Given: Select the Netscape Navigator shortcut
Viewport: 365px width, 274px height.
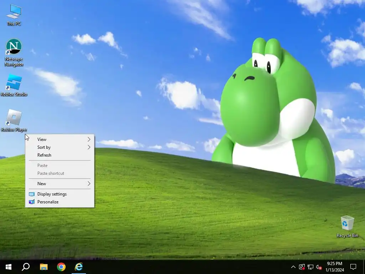Looking at the screenshot, I should click(14, 53).
